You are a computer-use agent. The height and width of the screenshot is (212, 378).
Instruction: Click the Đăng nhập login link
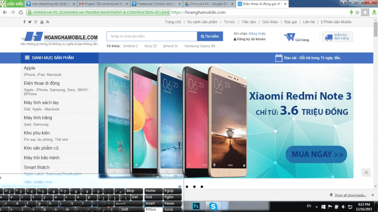click(x=257, y=33)
